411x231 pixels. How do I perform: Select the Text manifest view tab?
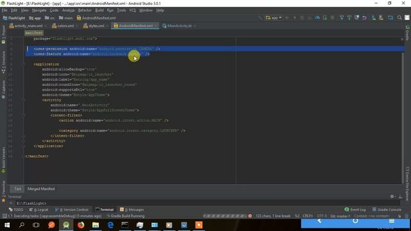pos(17,189)
